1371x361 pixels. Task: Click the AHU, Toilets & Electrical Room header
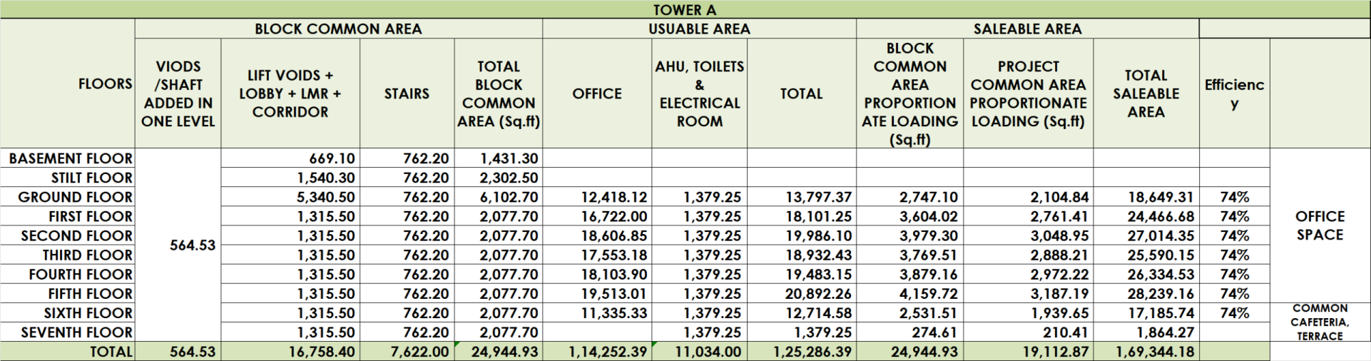click(x=699, y=93)
